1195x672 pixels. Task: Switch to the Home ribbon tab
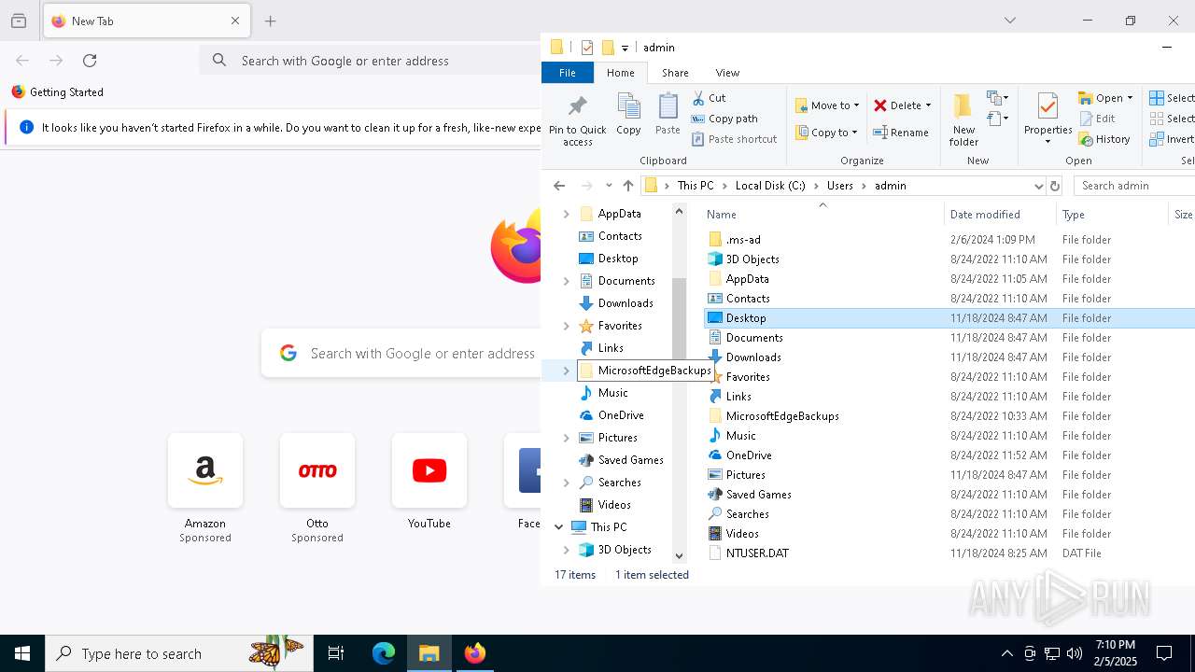(x=621, y=73)
